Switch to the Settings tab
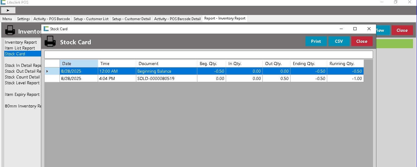The width and height of the screenshot is (417, 167). coord(24,19)
